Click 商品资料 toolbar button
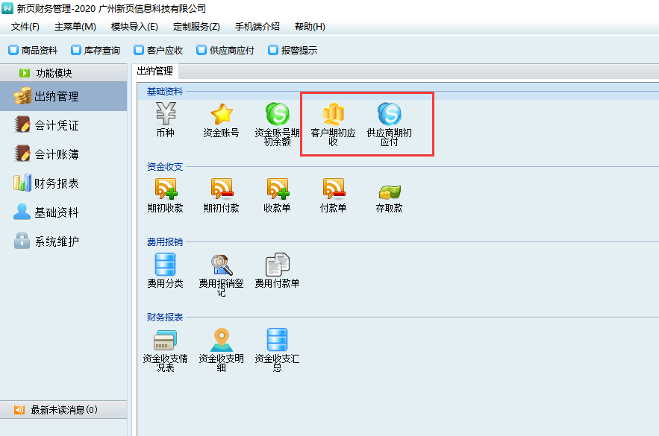 33,51
